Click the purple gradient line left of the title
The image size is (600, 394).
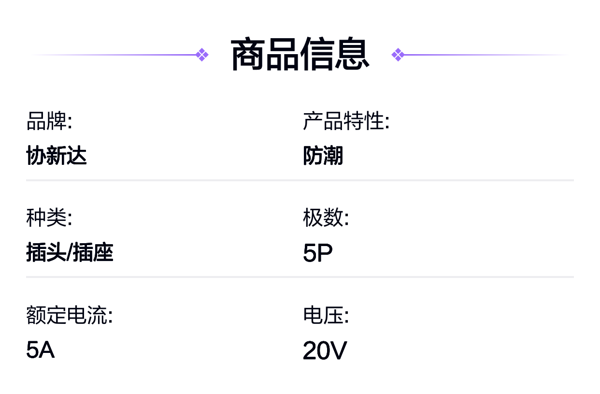click(x=116, y=55)
